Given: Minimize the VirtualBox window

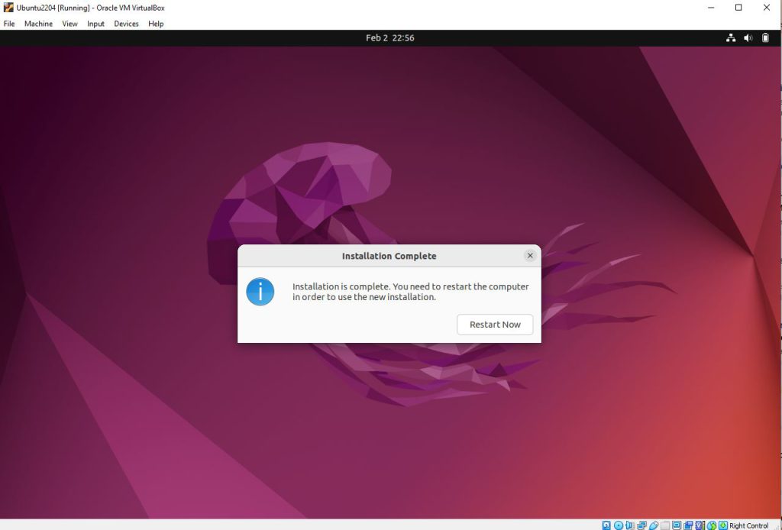Looking at the screenshot, I should click(711, 8).
